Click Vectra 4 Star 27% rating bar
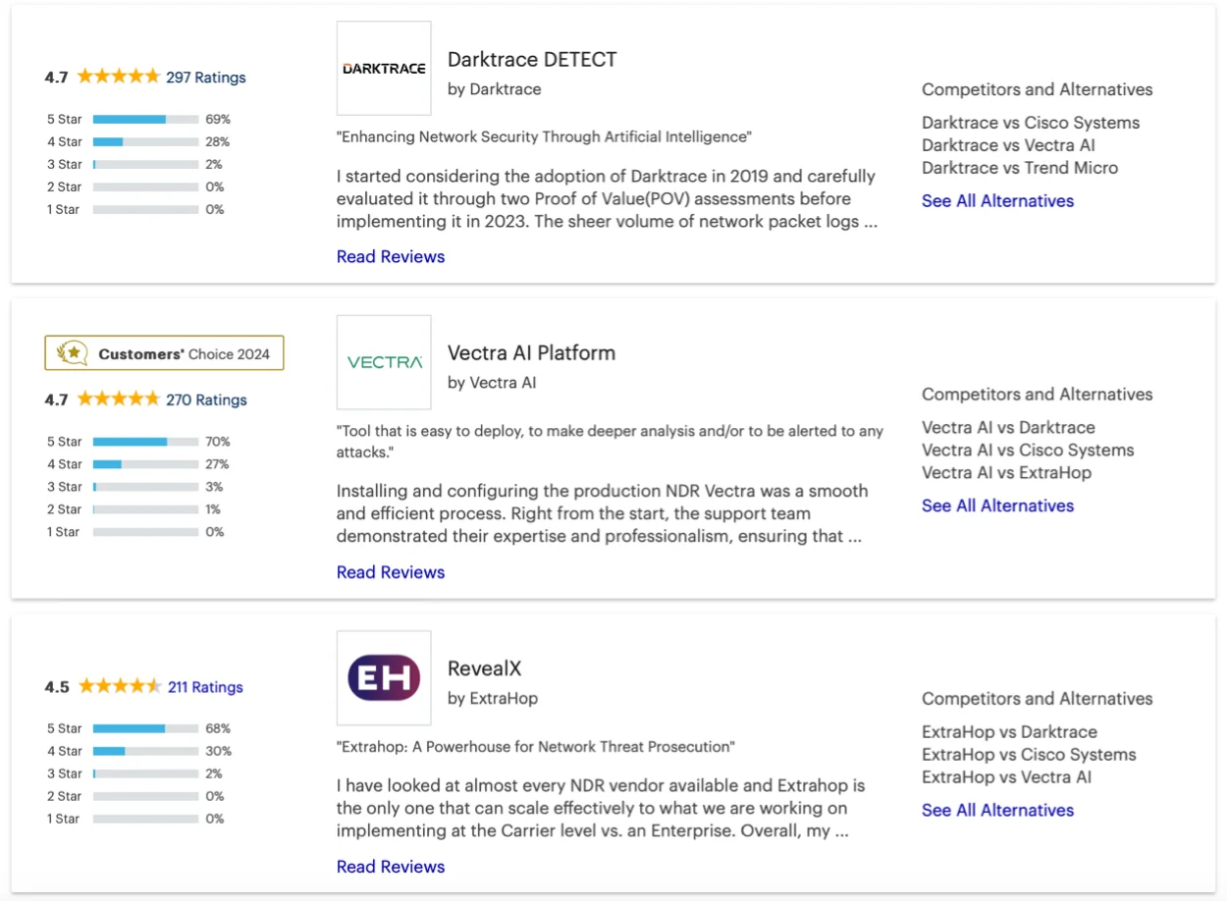 click(x=145, y=465)
